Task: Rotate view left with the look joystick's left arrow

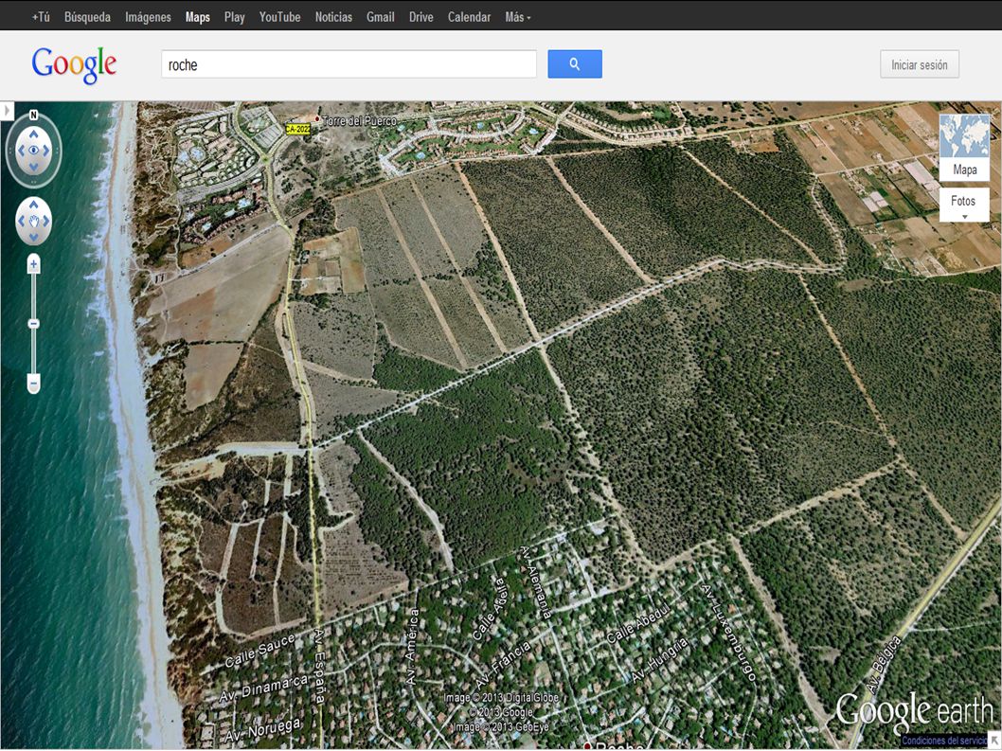Action: pos(21,151)
